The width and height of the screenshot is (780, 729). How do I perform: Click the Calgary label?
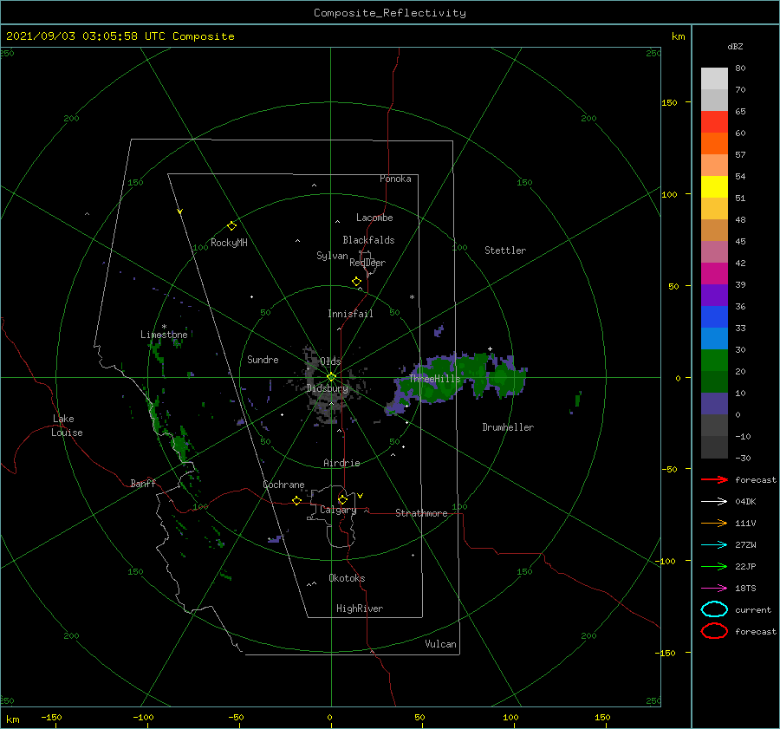point(338,510)
